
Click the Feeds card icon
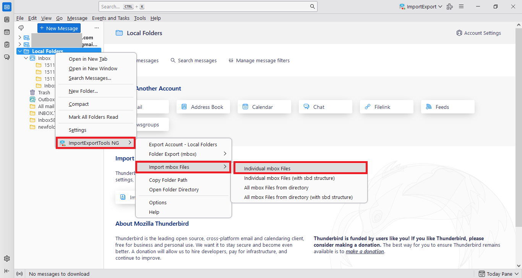pyautogui.click(x=429, y=107)
